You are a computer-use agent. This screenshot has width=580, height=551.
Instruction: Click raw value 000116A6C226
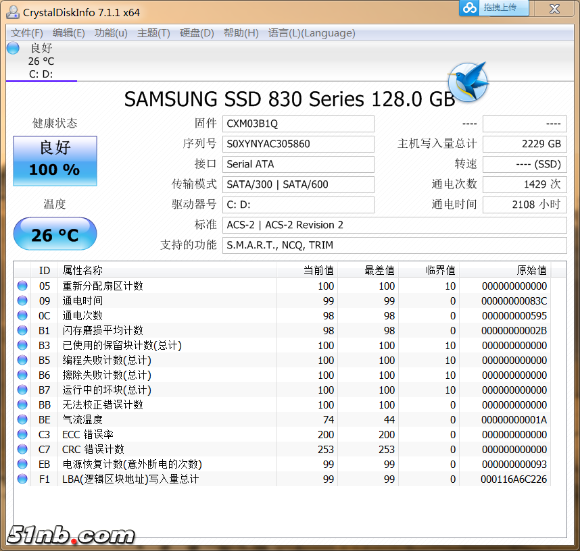click(514, 479)
